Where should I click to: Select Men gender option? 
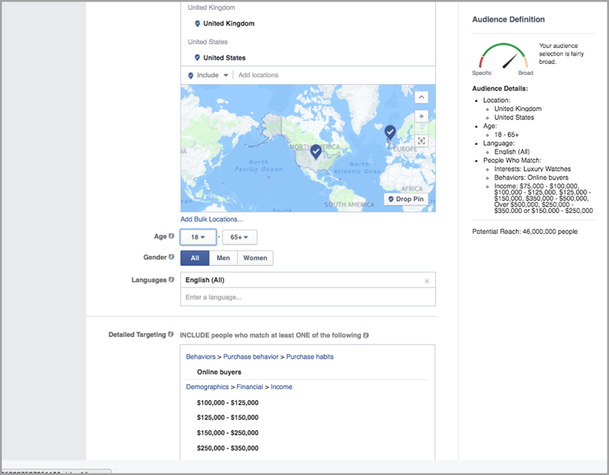[x=223, y=258]
